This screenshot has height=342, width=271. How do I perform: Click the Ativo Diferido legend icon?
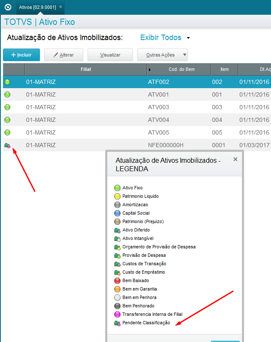[117, 230]
